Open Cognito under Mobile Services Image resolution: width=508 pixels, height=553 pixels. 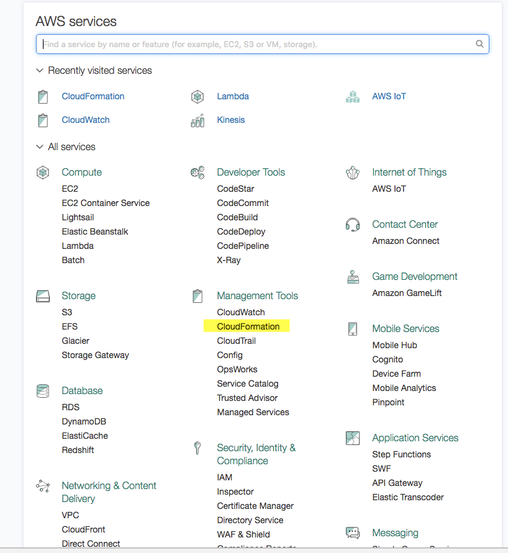pyautogui.click(x=388, y=360)
